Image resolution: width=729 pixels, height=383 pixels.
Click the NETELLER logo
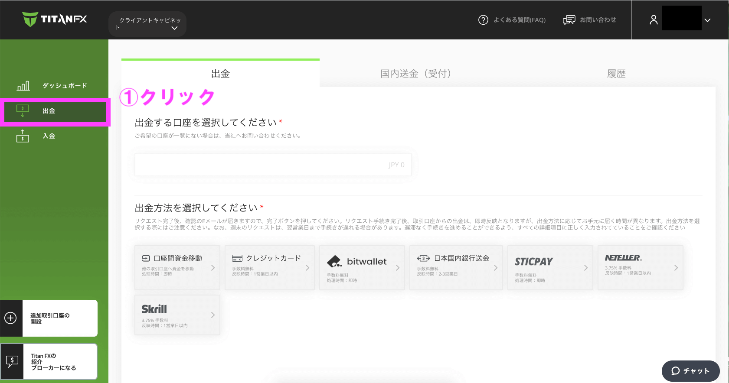(623, 258)
